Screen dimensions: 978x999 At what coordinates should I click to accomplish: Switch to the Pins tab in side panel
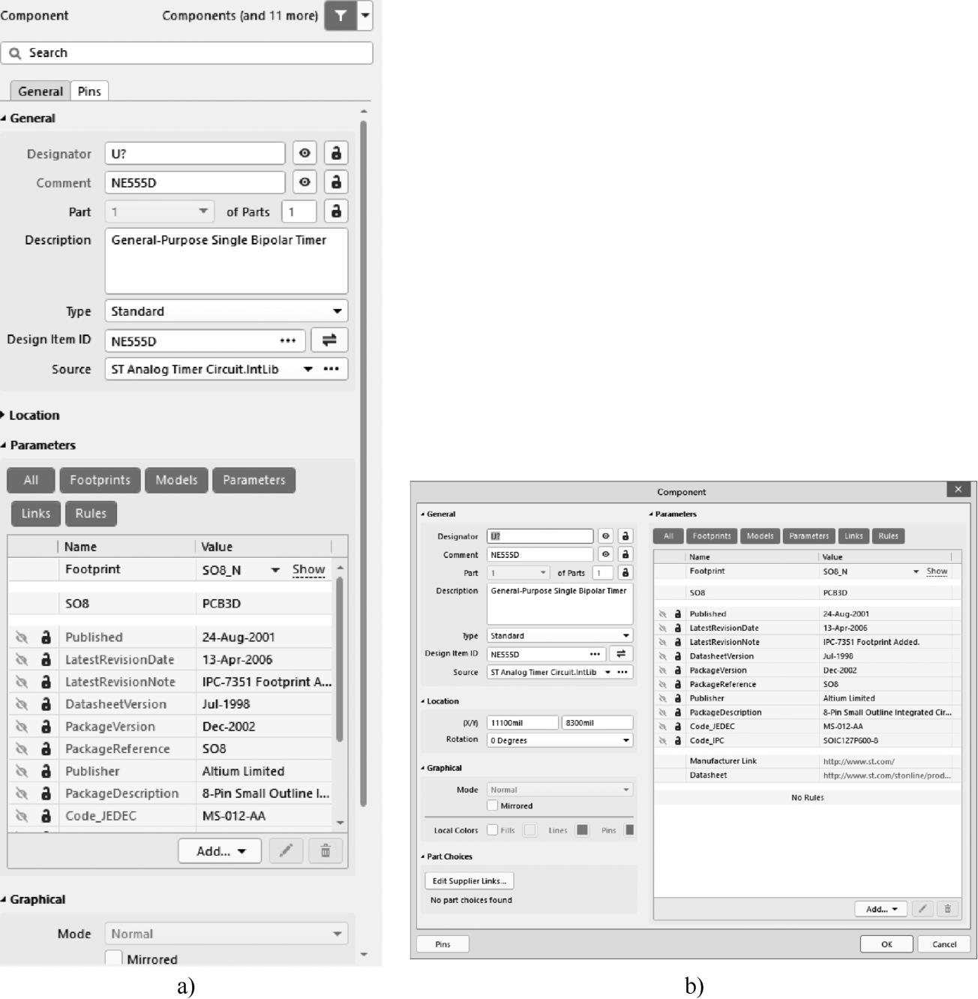[x=89, y=91]
